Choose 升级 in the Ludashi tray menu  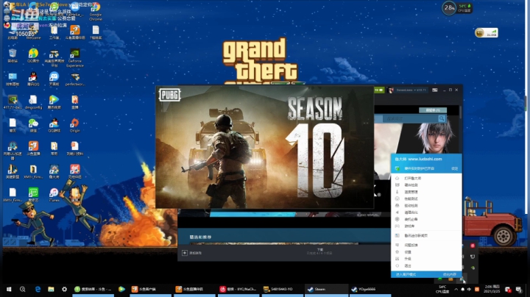click(x=426, y=259)
